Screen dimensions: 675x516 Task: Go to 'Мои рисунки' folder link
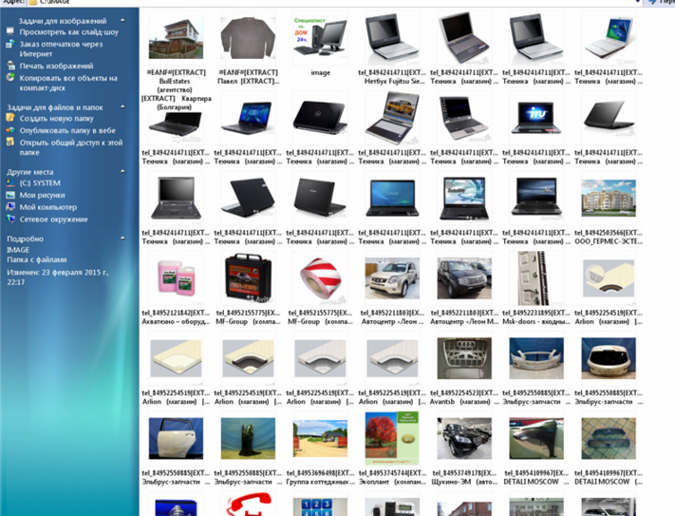42,195
